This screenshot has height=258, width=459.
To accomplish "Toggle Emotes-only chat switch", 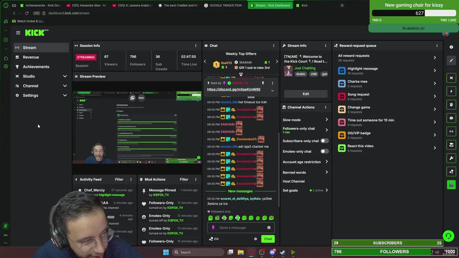I will coord(324,151).
